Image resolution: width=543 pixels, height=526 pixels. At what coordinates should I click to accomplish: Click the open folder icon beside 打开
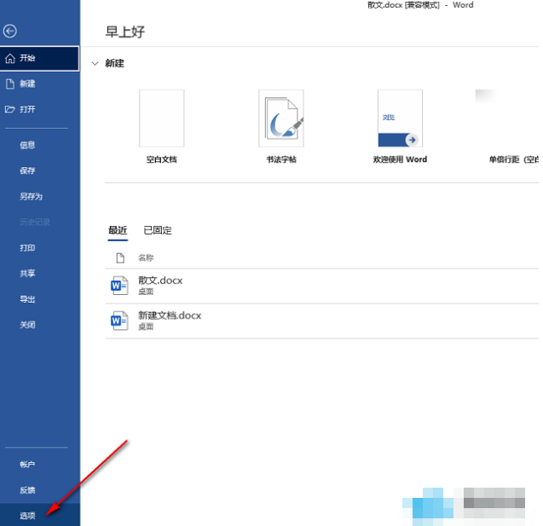(10, 109)
